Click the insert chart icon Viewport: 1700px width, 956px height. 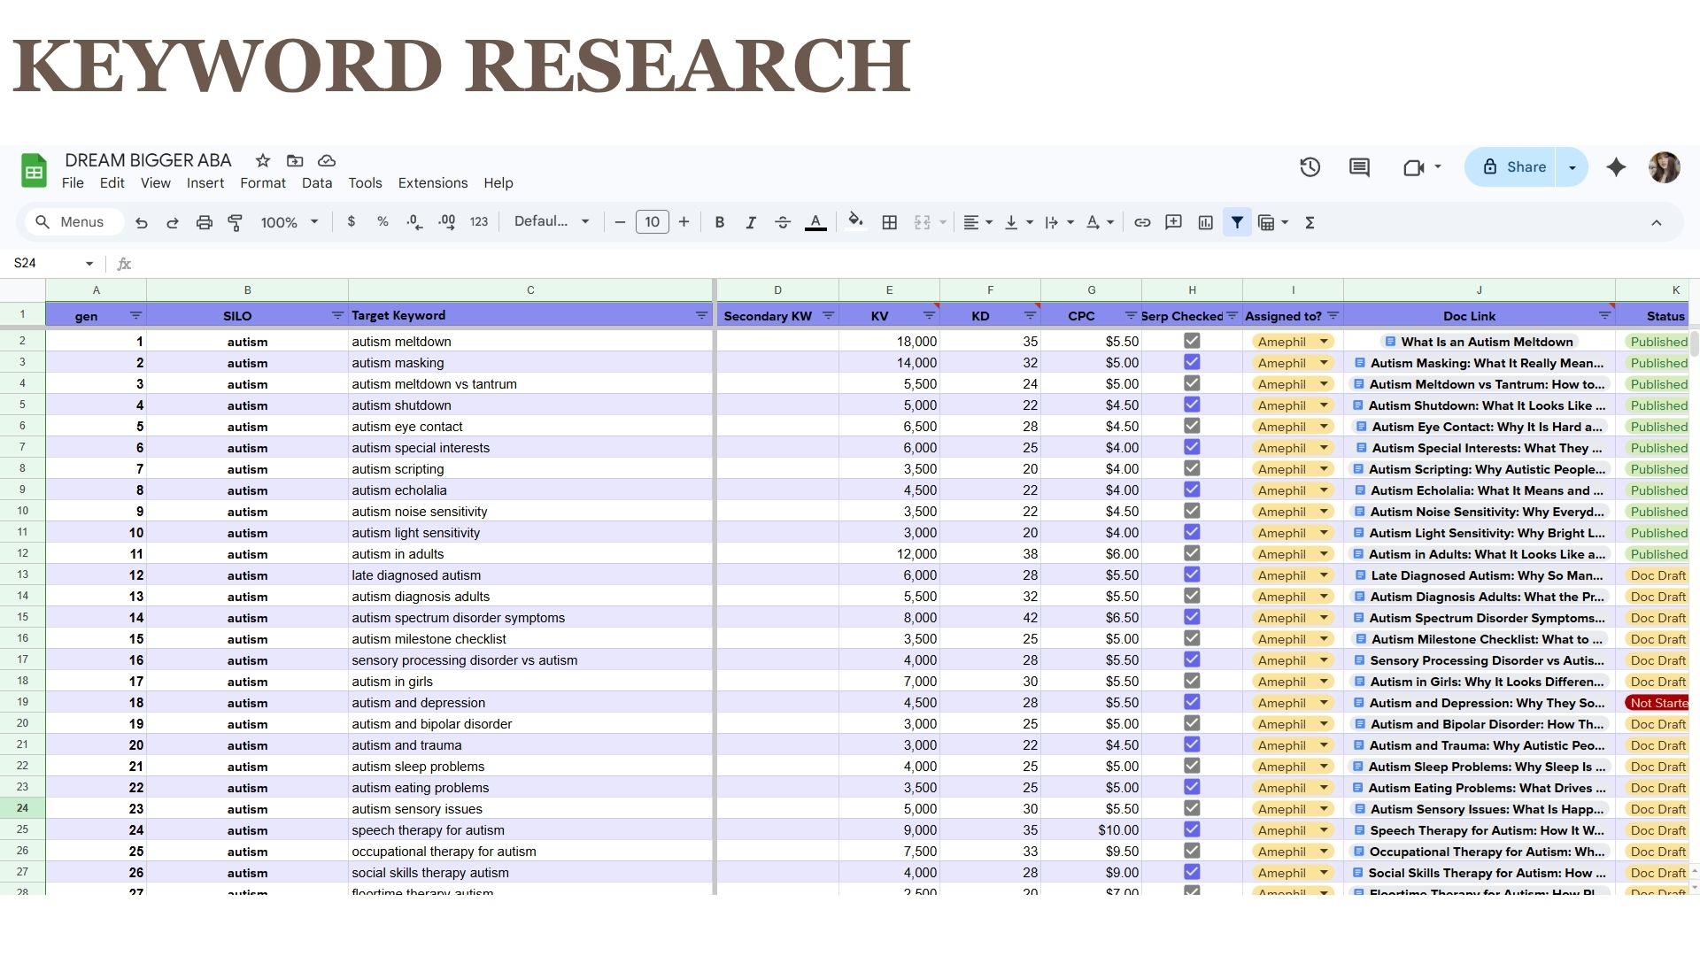1205,222
